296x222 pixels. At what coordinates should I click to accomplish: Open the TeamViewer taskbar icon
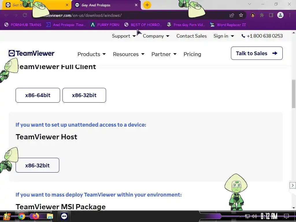64,216
